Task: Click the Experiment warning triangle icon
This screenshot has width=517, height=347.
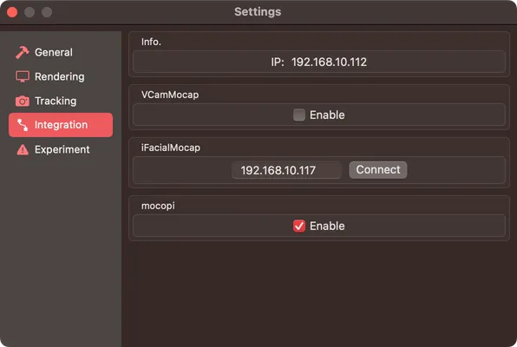Action: click(23, 149)
